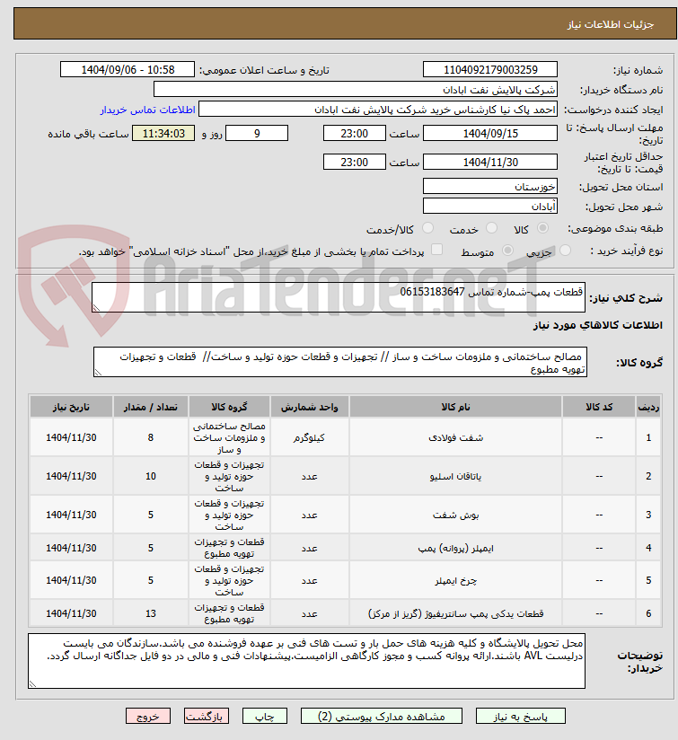
Task: Click item 'قطعات یدکی پمپ سانتریفیوژ'
Action: (455, 613)
